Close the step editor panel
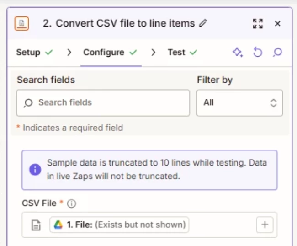This screenshot has width=297, height=246. pyautogui.click(x=277, y=24)
